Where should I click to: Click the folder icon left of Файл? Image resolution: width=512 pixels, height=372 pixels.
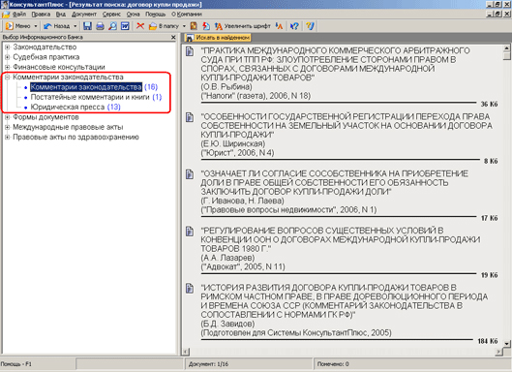(x=6, y=15)
